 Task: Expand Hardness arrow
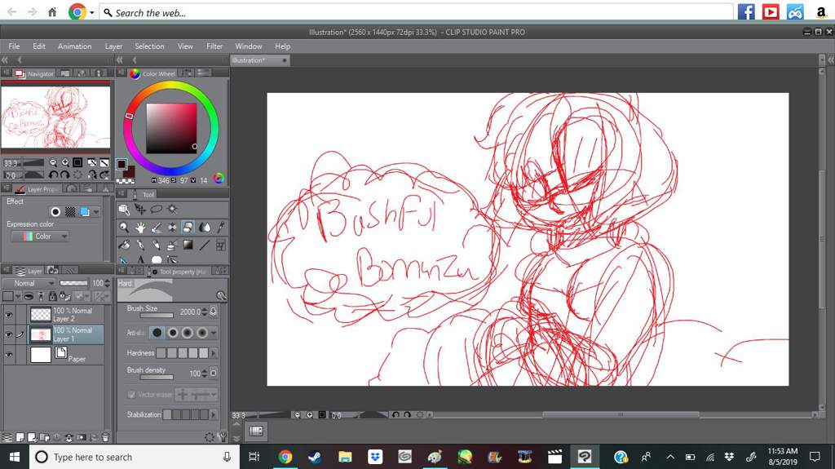click(x=214, y=353)
